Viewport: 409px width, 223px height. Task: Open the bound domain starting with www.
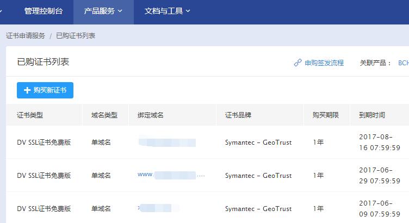[x=171, y=175]
